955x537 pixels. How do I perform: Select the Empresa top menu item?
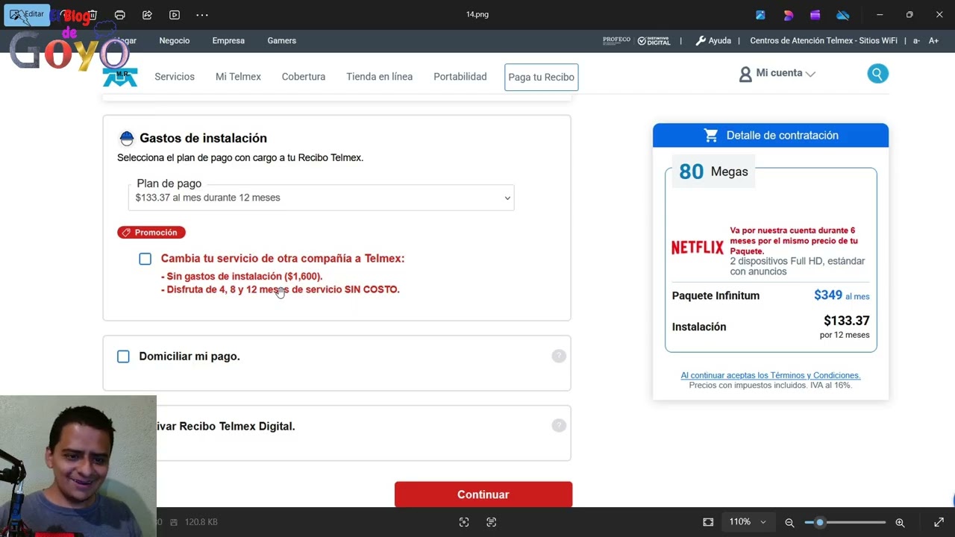tap(228, 41)
